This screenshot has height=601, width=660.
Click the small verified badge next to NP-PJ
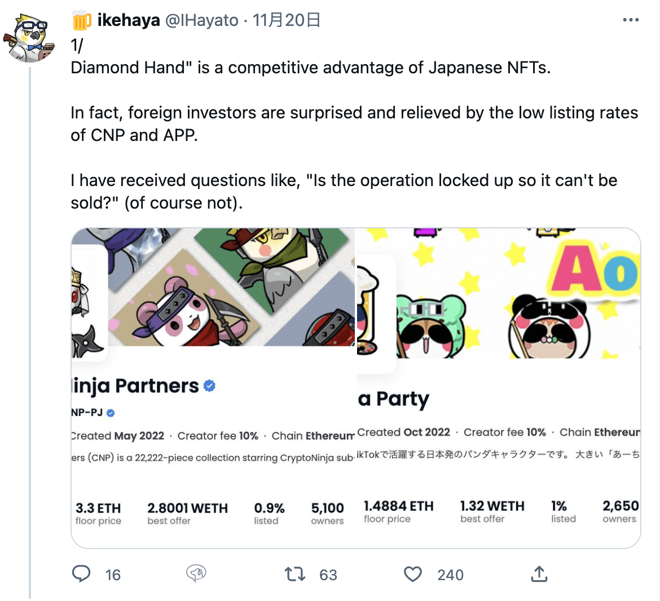111,413
